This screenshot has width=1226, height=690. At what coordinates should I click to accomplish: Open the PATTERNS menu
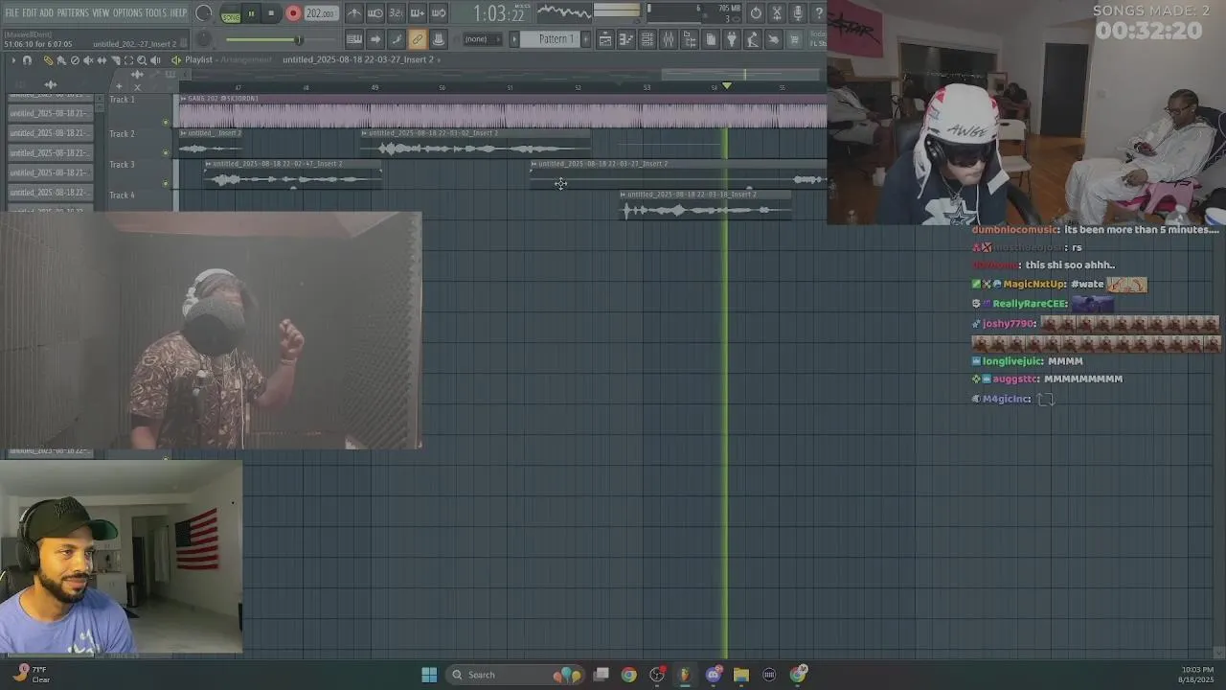pyautogui.click(x=73, y=13)
